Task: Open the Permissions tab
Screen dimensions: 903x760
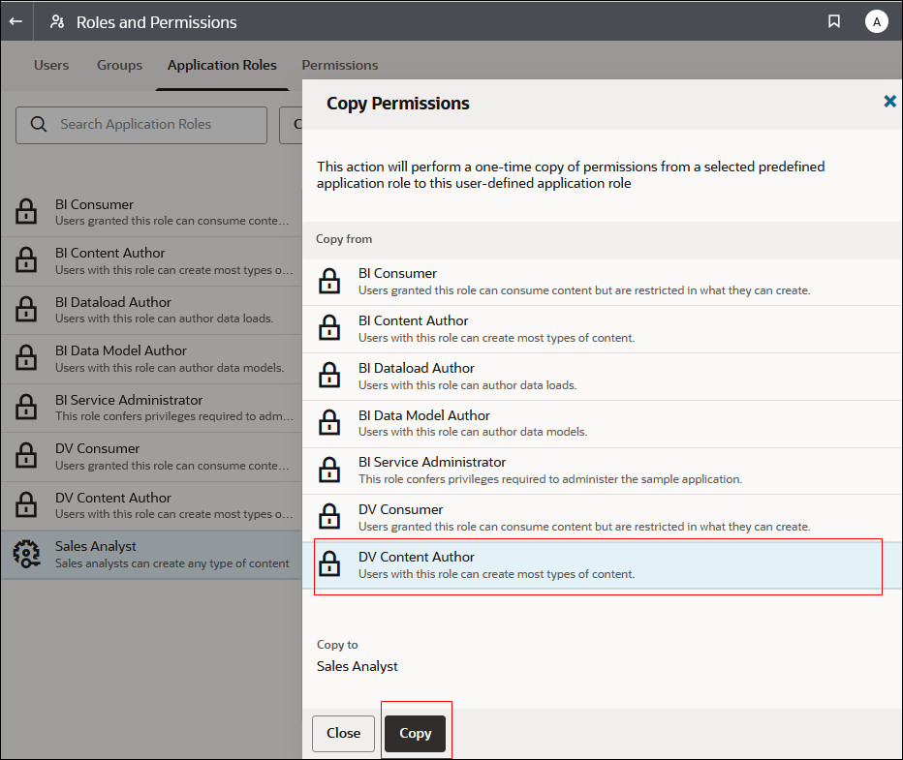Action: pyautogui.click(x=340, y=65)
